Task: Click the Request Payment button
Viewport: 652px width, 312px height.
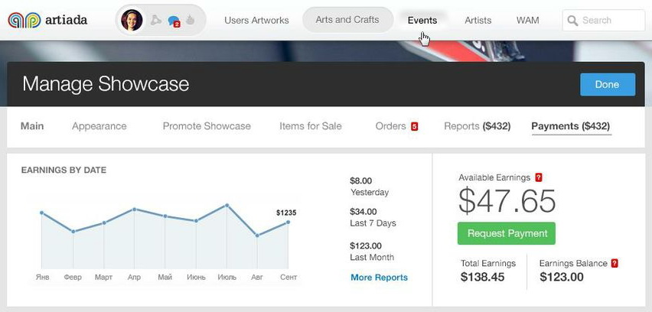Action: point(507,233)
